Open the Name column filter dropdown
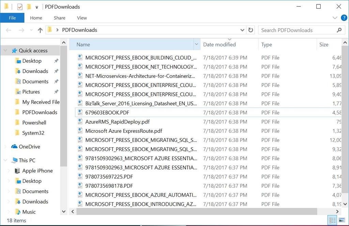349x226 pixels. [197, 44]
